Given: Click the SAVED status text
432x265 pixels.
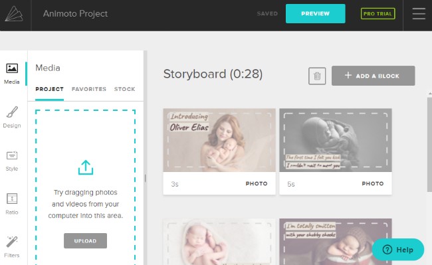Looking at the screenshot, I should 267,13.
